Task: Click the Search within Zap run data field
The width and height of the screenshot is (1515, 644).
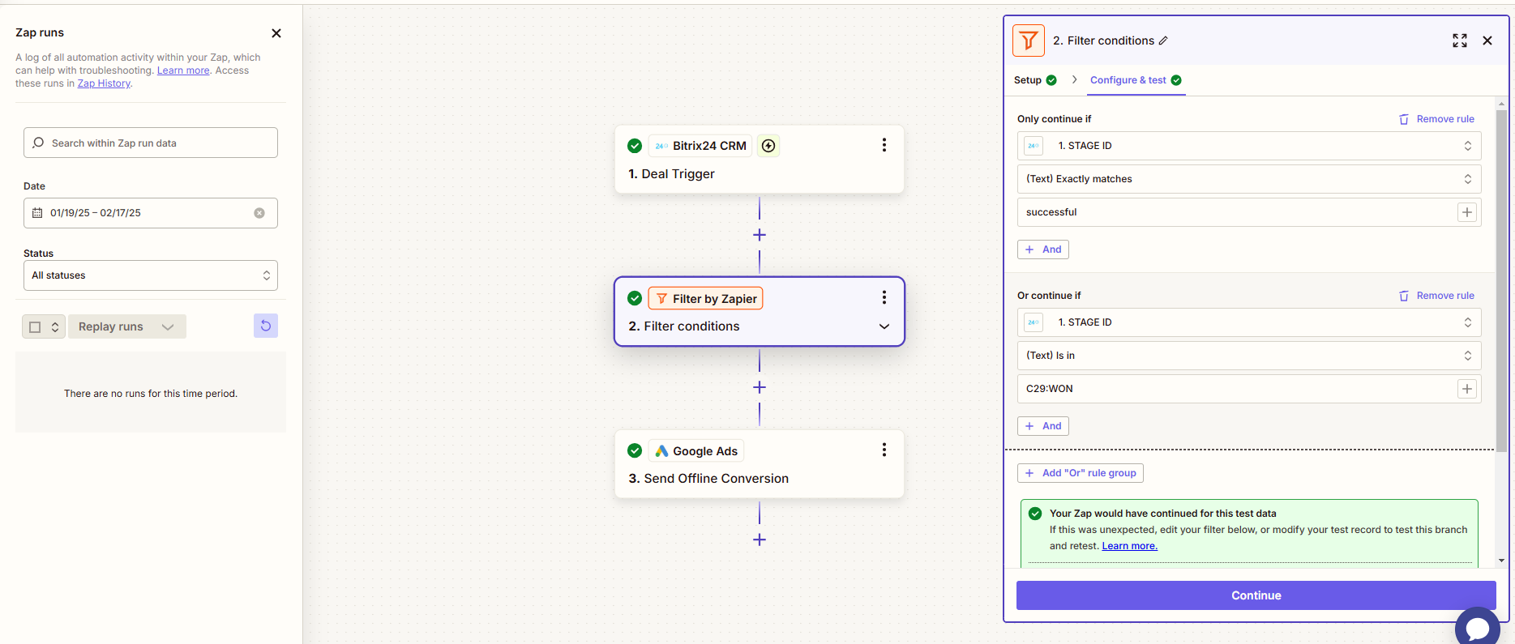Action: (x=151, y=143)
